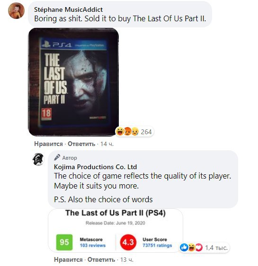Open the 264 reactions count

coord(146,132)
